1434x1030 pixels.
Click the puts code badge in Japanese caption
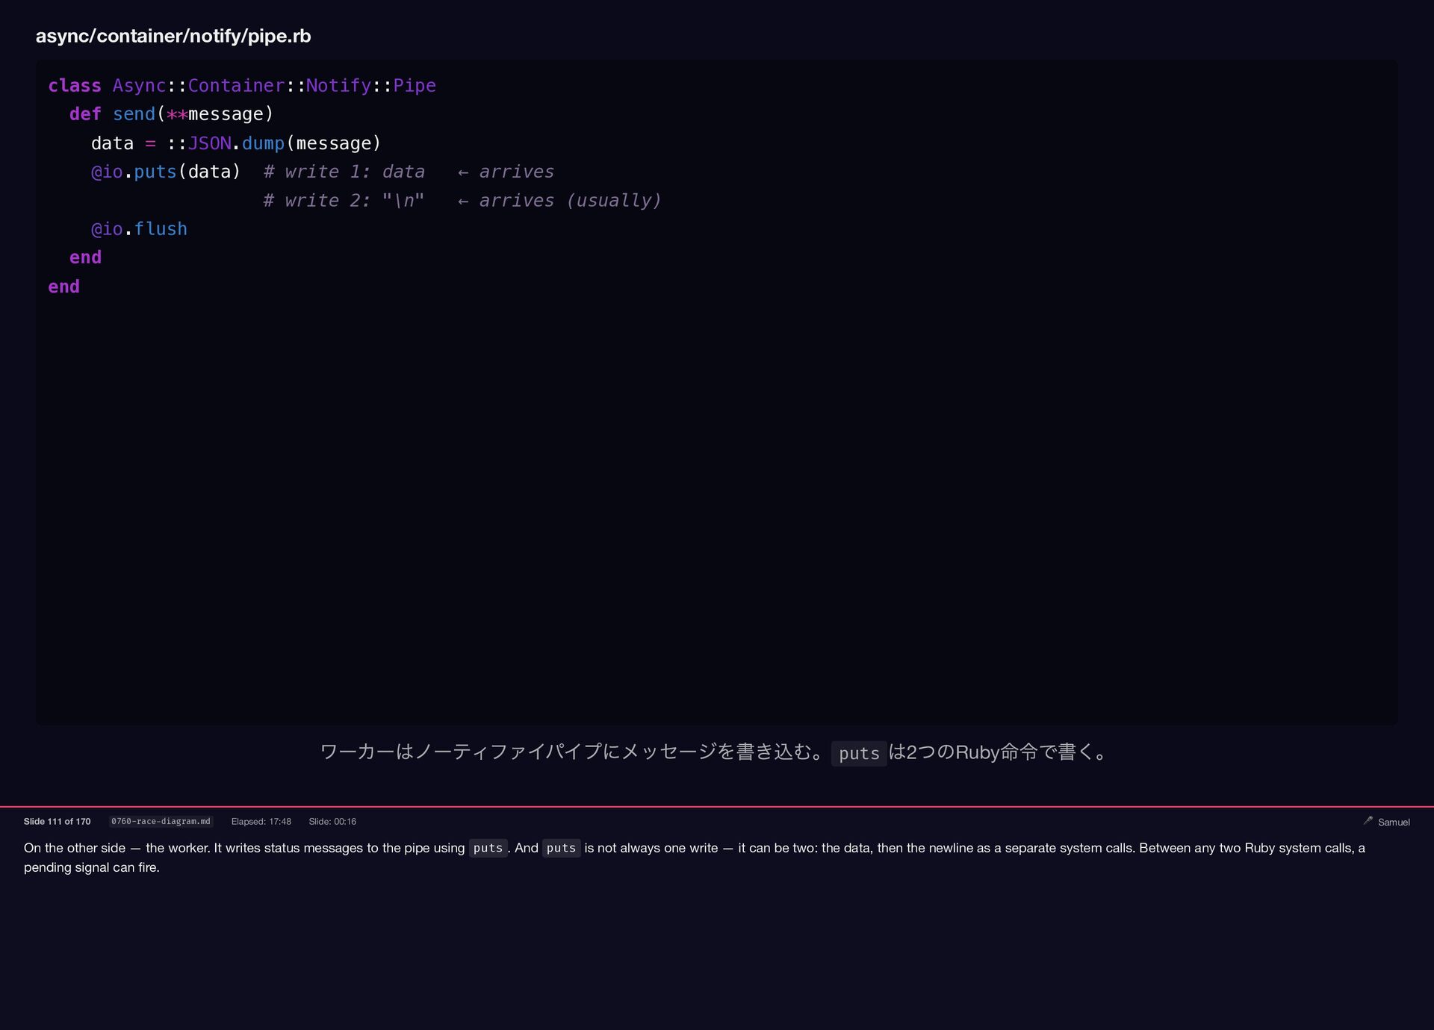[859, 753]
